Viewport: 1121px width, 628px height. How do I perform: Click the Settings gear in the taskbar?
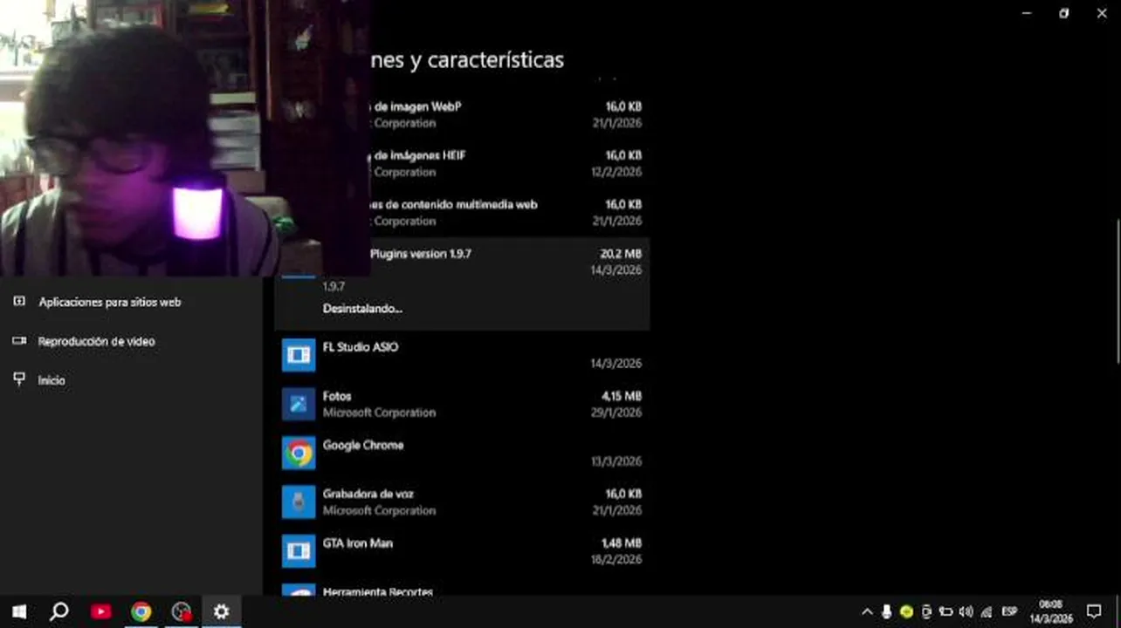222,611
